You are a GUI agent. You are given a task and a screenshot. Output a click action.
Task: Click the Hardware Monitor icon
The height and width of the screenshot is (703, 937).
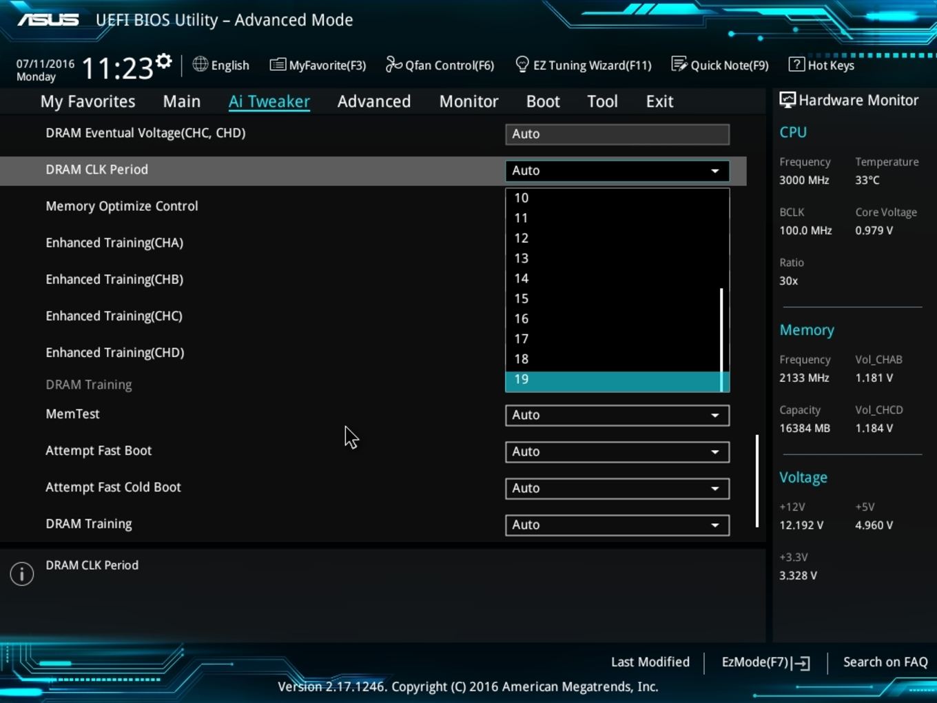pyautogui.click(x=787, y=100)
